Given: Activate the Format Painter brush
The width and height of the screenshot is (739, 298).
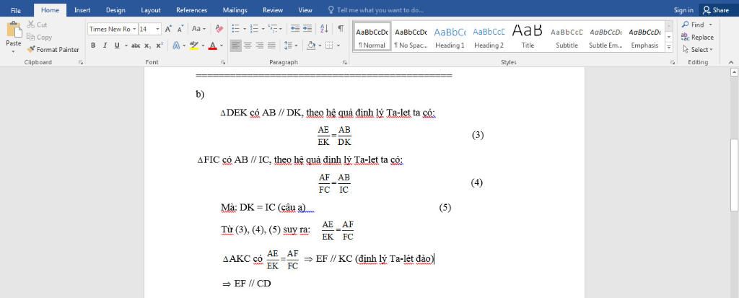Looking at the screenshot, I should click(x=53, y=49).
